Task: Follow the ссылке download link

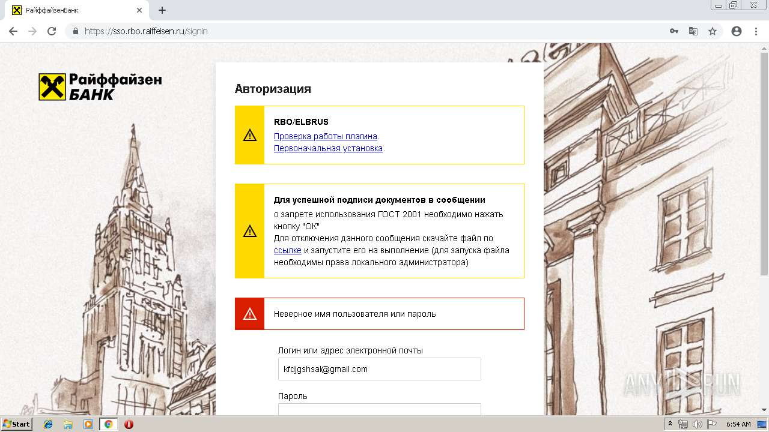Action: 287,250
